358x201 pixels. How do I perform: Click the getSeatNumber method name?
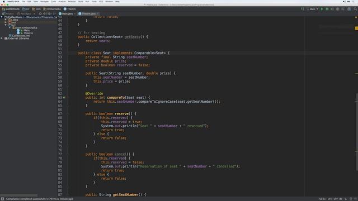click(x=125, y=195)
